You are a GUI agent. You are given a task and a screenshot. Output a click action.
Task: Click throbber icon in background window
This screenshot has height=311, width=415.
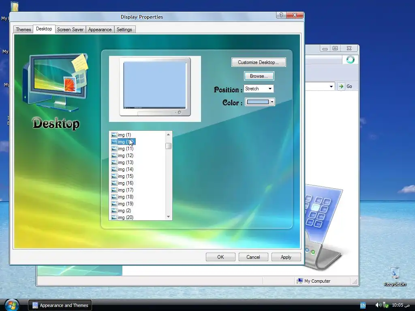[x=351, y=60]
